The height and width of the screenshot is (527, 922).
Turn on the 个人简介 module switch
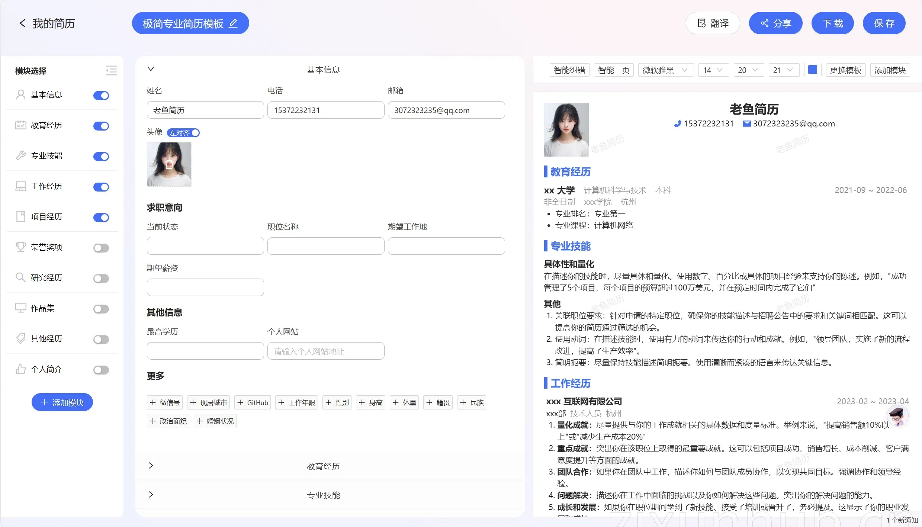tap(101, 370)
